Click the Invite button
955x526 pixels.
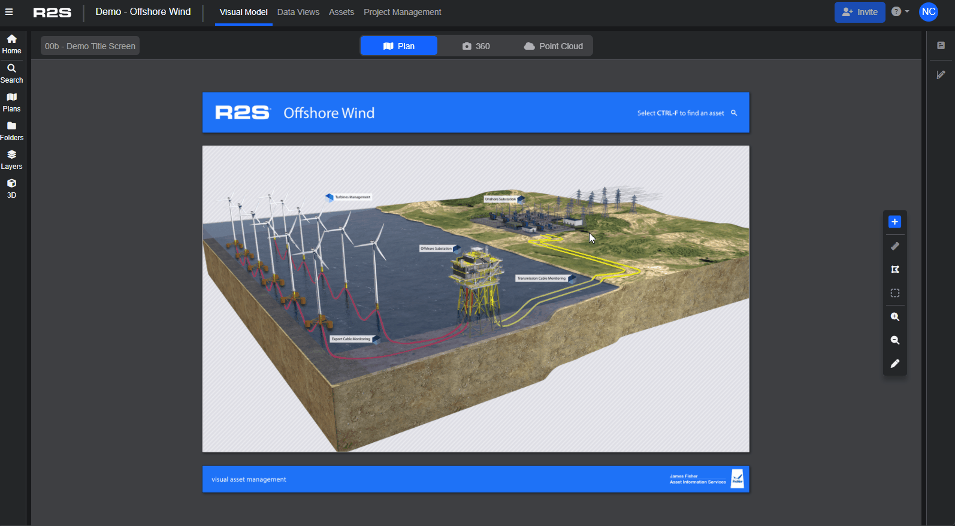tap(859, 12)
